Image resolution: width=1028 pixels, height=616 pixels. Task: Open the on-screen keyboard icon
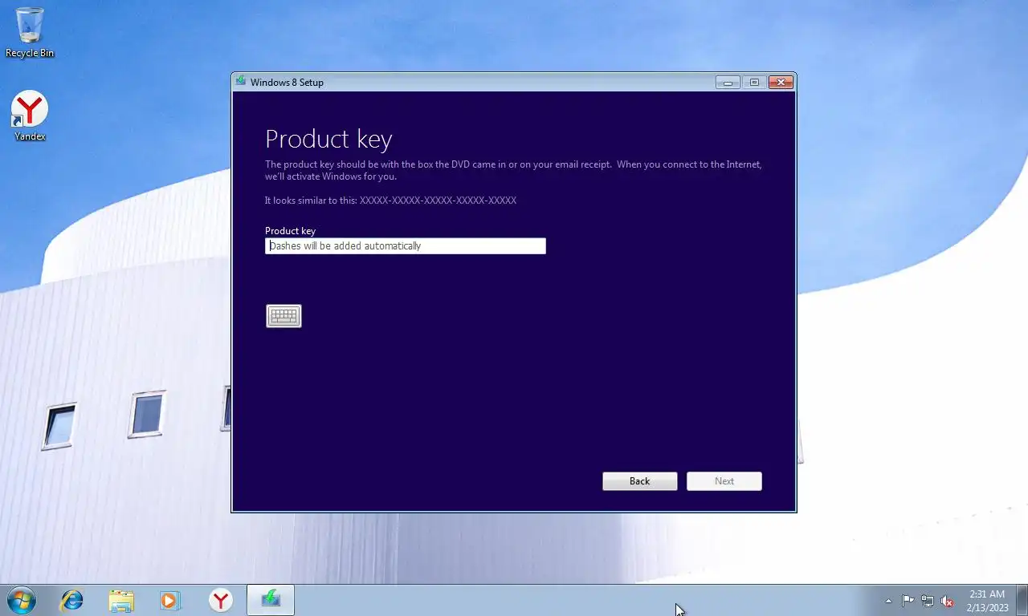tap(284, 316)
